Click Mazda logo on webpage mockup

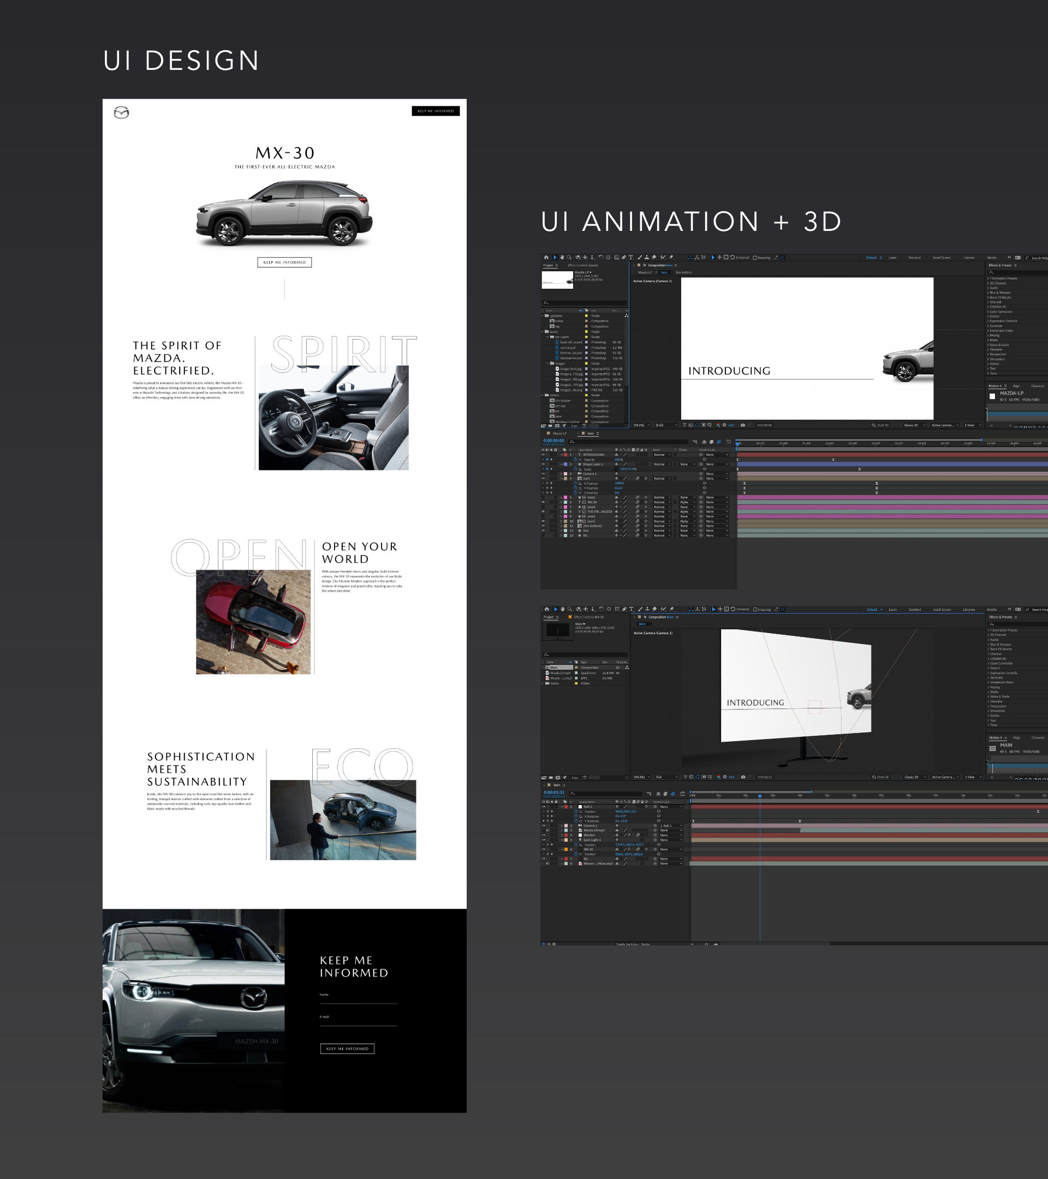pos(121,112)
